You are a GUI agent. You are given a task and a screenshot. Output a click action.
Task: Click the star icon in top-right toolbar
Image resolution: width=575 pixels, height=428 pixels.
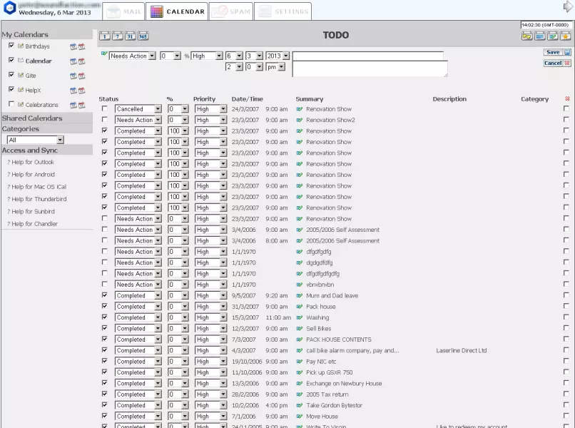[x=565, y=36]
